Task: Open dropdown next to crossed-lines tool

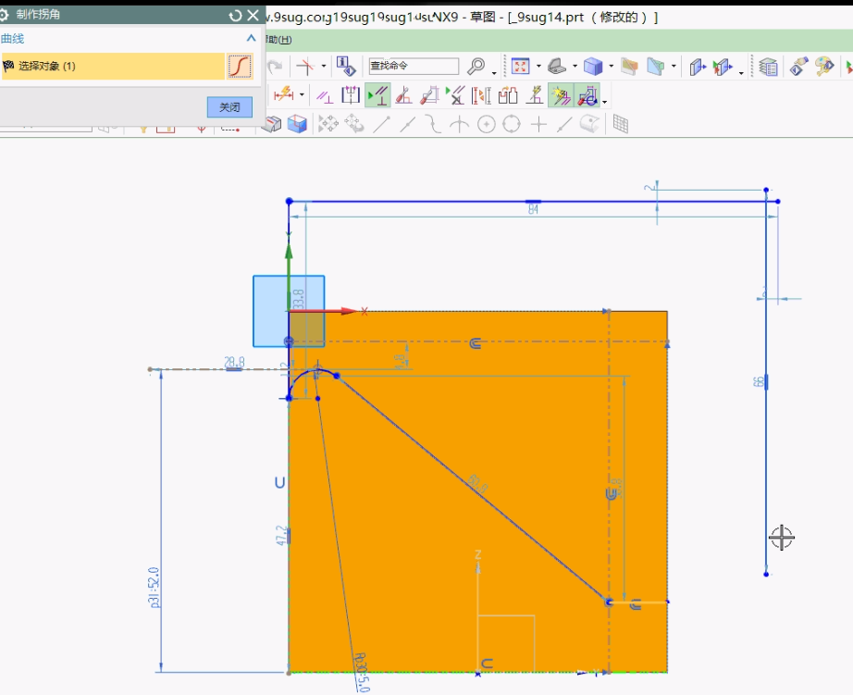Action: 324,67
